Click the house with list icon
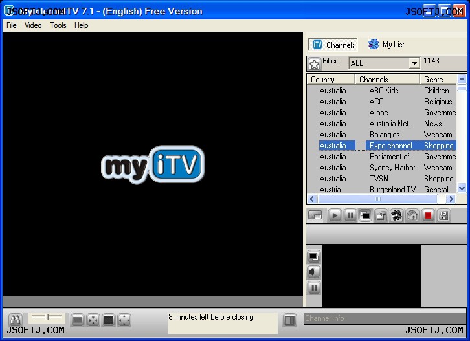 [381, 215]
